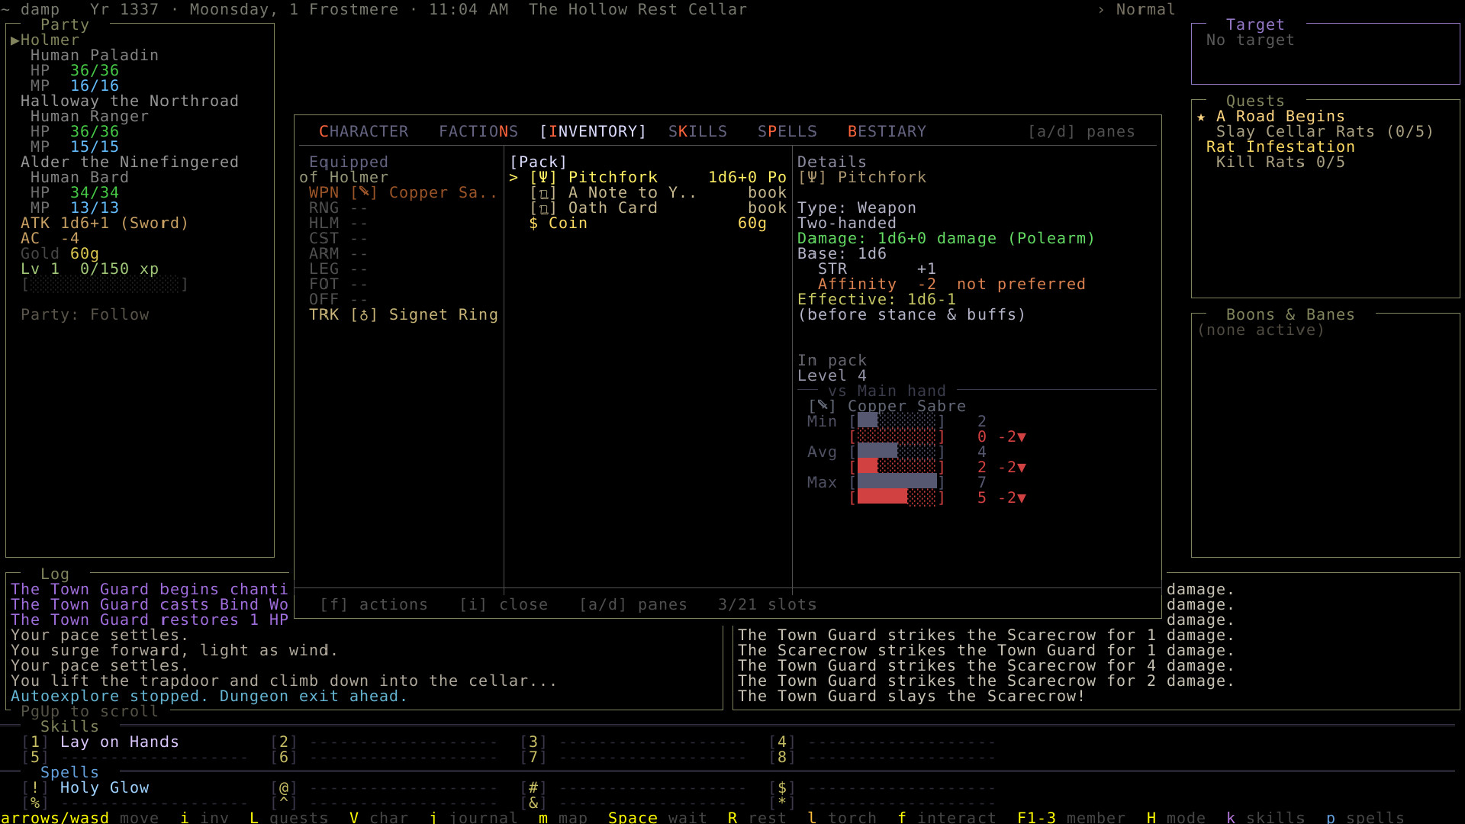Open the SKILLS tab

(697, 131)
